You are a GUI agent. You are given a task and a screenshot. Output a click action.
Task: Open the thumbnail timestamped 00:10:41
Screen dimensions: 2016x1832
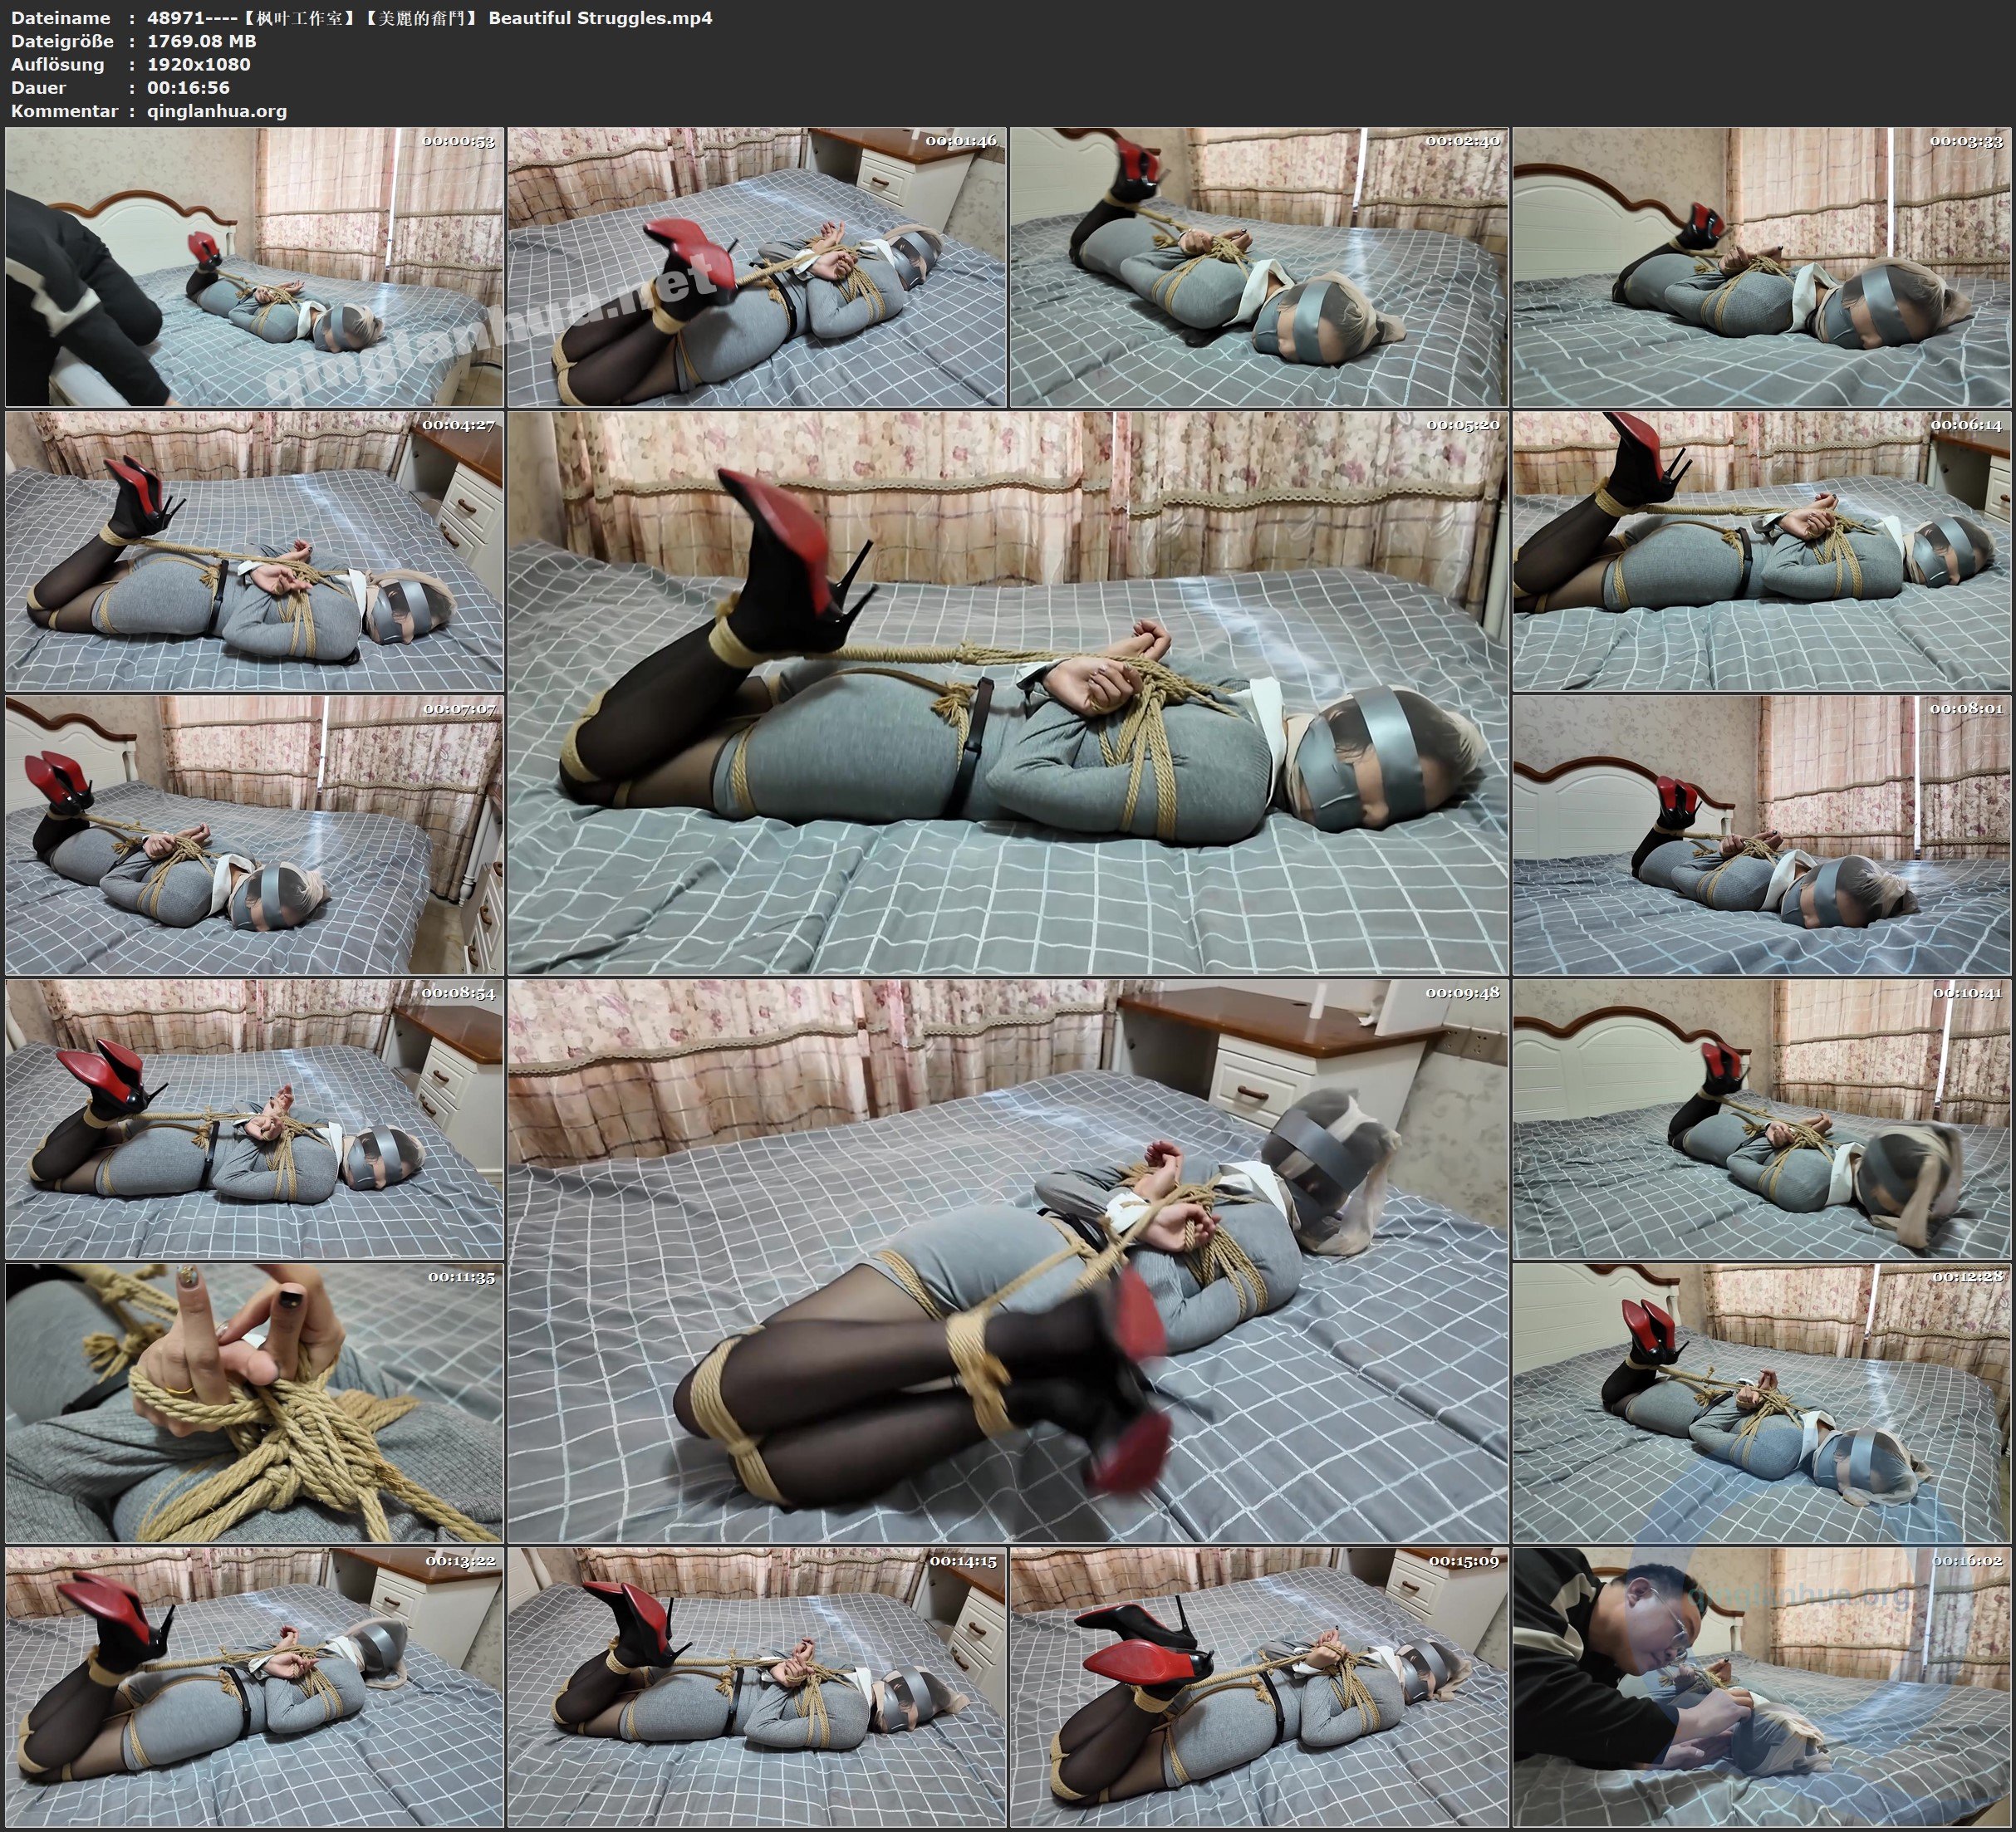tap(1762, 1119)
